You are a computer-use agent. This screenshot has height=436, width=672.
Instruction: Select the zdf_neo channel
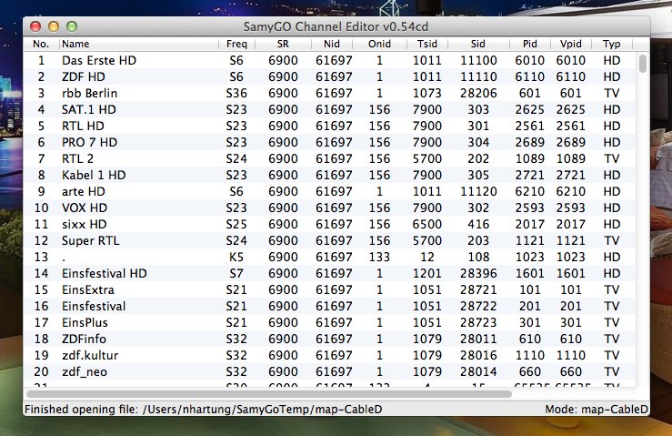click(85, 371)
